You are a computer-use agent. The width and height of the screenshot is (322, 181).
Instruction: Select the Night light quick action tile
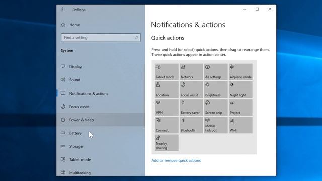click(240, 89)
